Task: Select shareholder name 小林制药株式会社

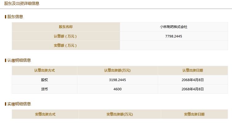Action: pos(173,27)
